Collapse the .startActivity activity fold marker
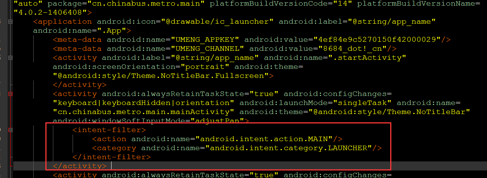Viewport: 487px width, 178px height. coord(10,58)
